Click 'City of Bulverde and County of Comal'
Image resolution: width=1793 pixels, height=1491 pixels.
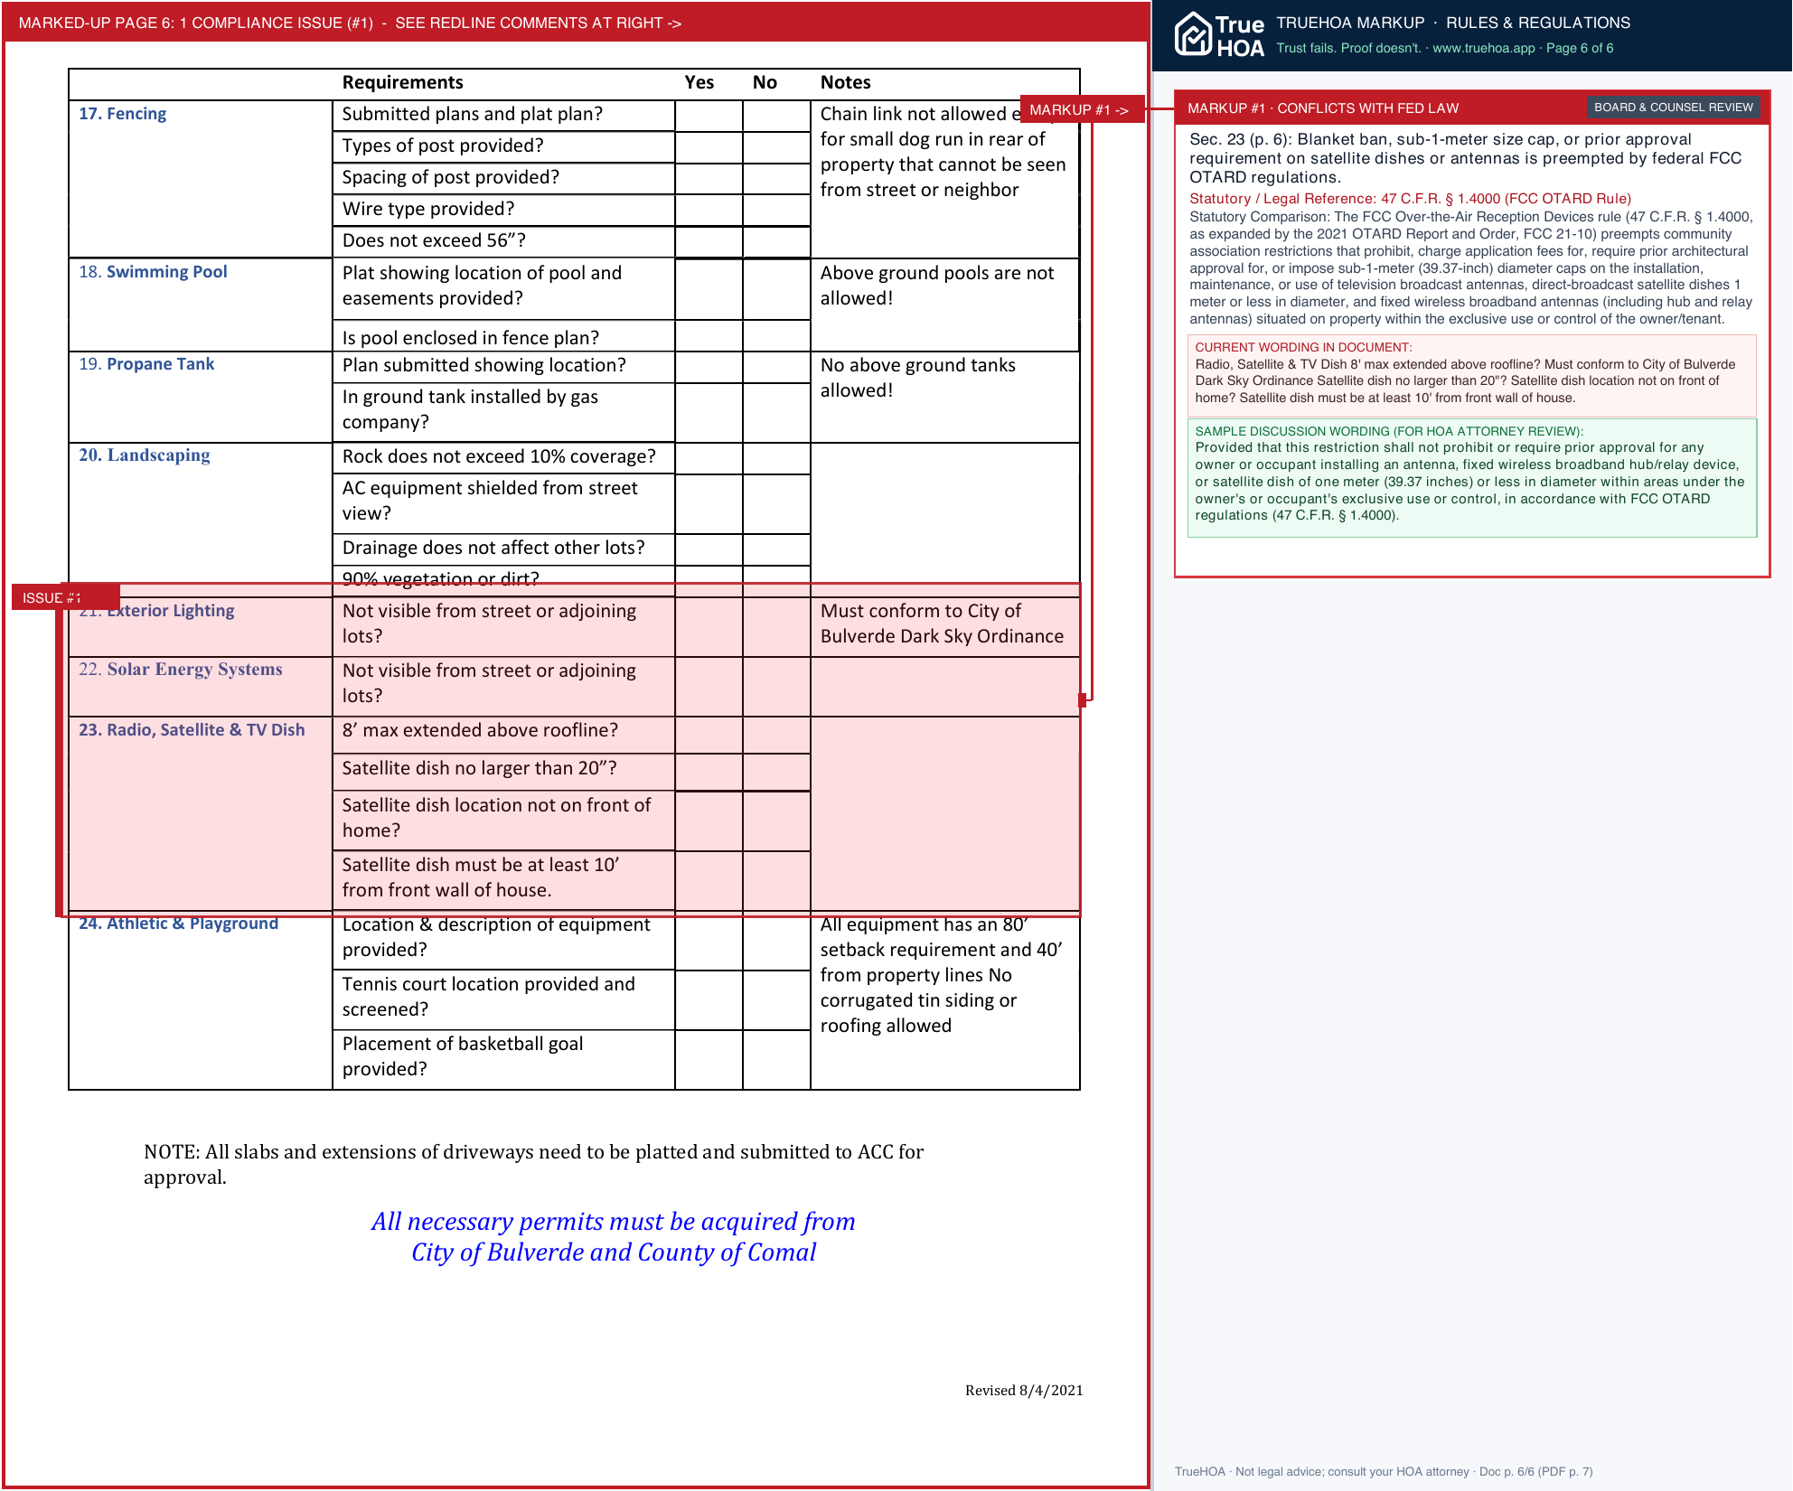pyautogui.click(x=614, y=1252)
